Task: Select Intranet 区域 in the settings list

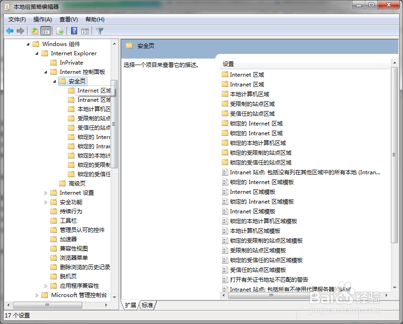Action: click(247, 84)
